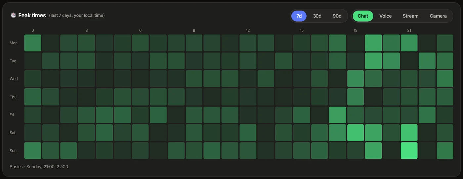Switch to the Voice activity filter
The width and height of the screenshot is (463, 179).
[385, 16]
